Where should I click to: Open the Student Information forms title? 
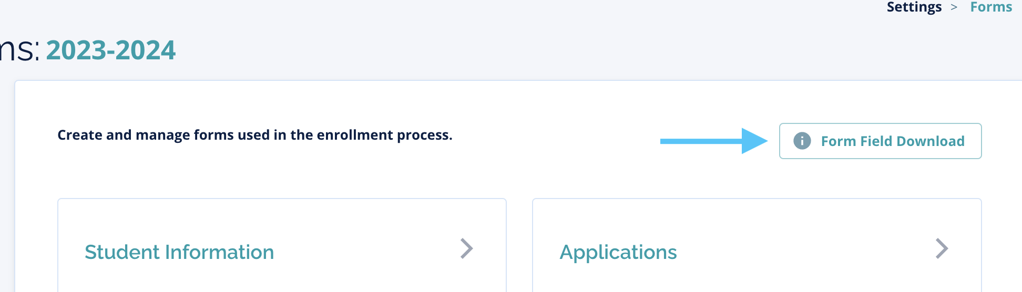click(x=179, y=252)
